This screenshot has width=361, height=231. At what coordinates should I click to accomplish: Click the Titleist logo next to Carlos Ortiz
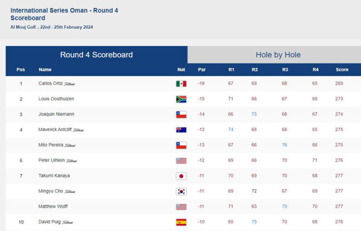pyautogui.click(x=70, y=84)
